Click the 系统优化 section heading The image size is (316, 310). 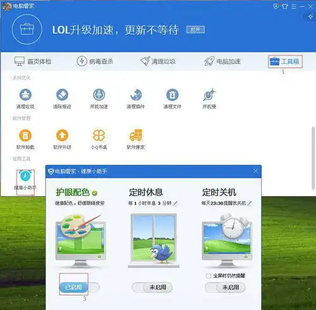[21, 78]
